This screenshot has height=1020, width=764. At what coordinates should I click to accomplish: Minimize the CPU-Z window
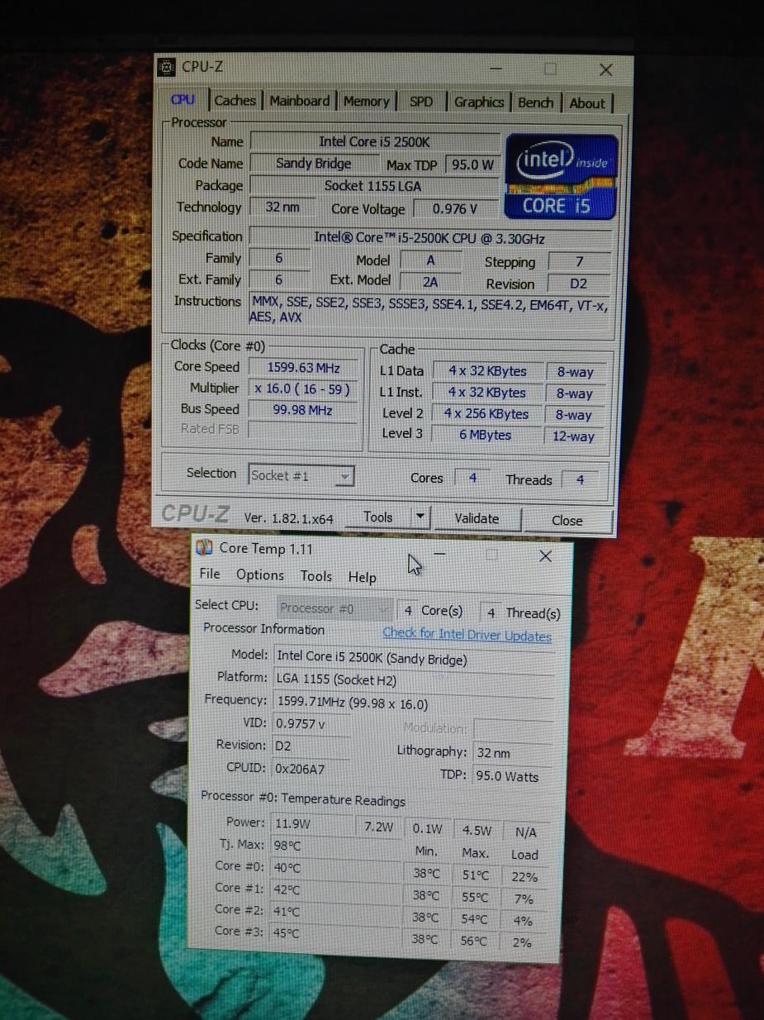496,69
